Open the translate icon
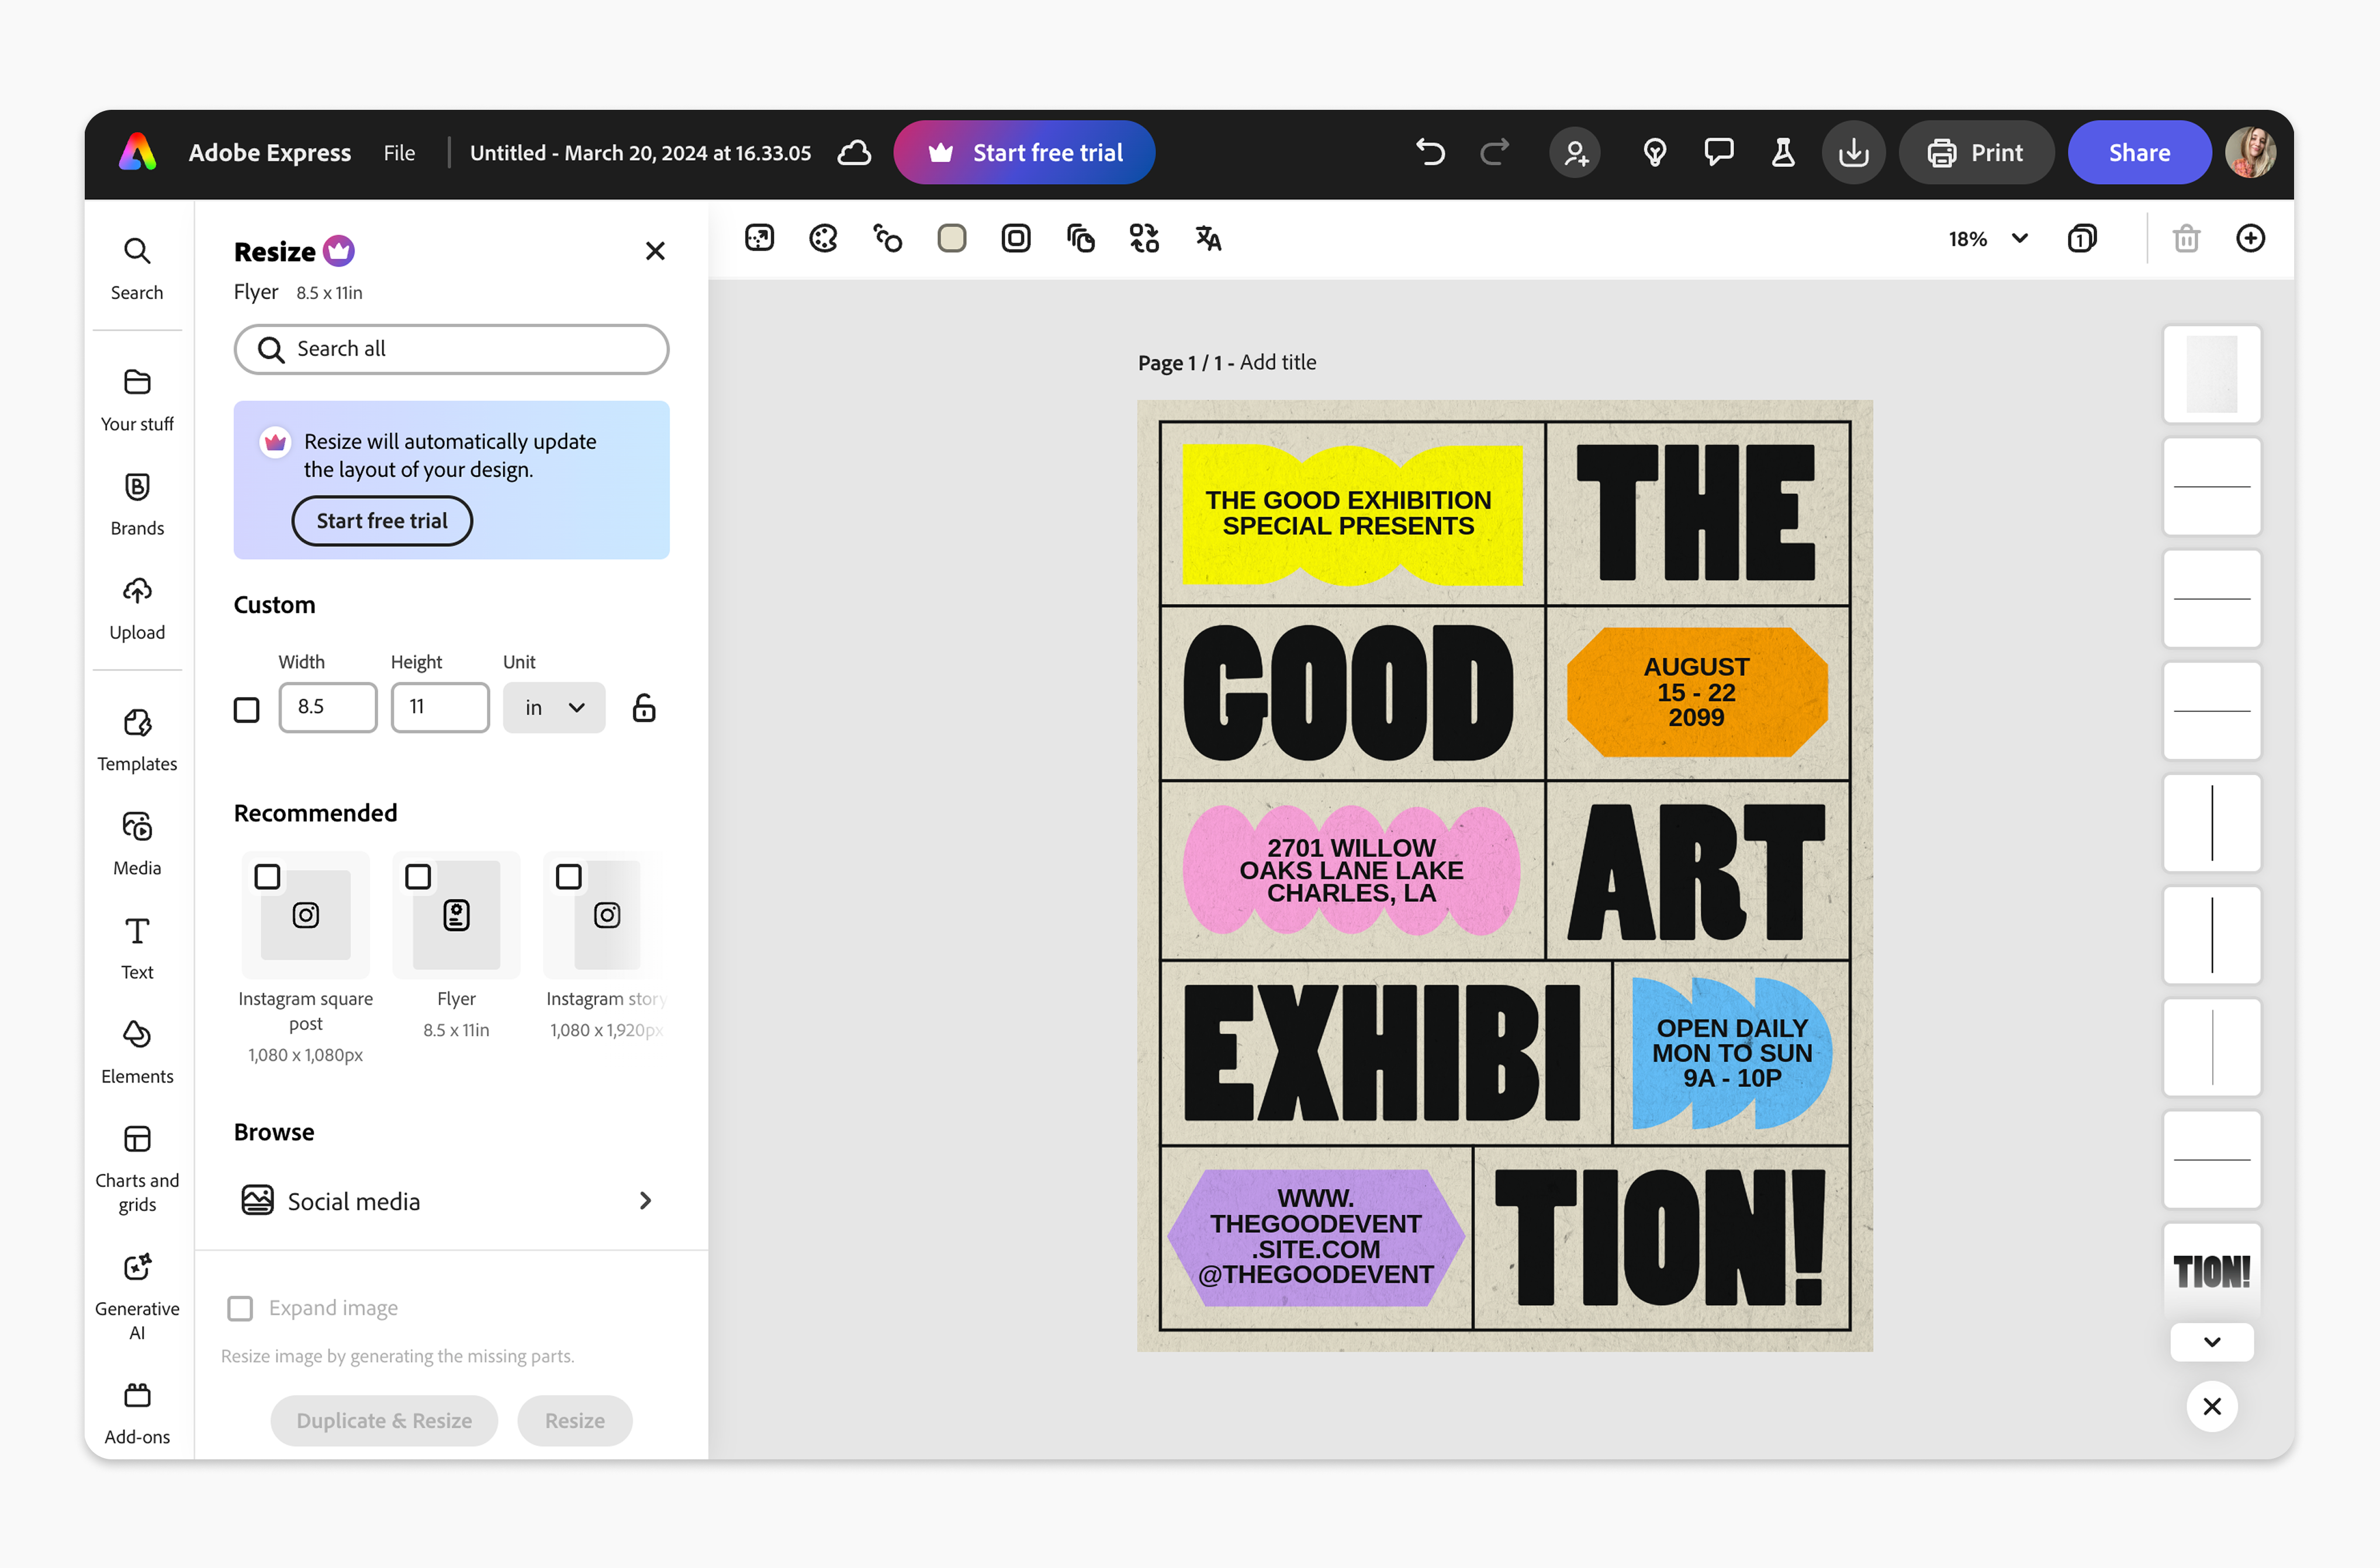Viewport: 2380px width, 1568px height. click(x=1209, y=238)
